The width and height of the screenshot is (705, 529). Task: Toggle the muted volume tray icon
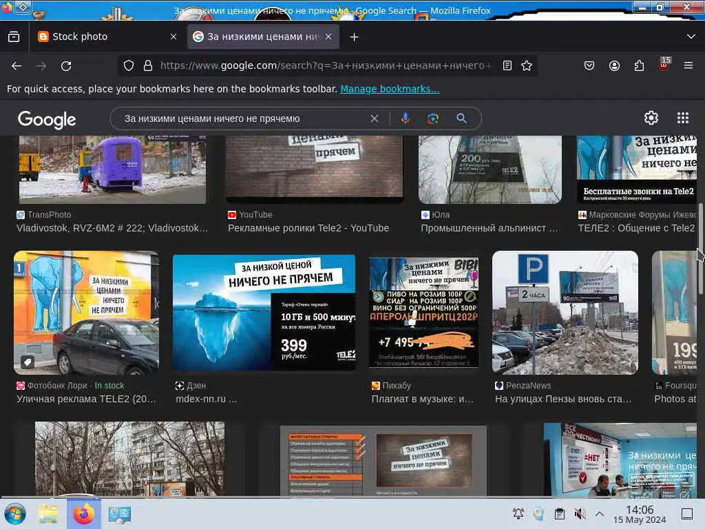click(x=580, y=513)
